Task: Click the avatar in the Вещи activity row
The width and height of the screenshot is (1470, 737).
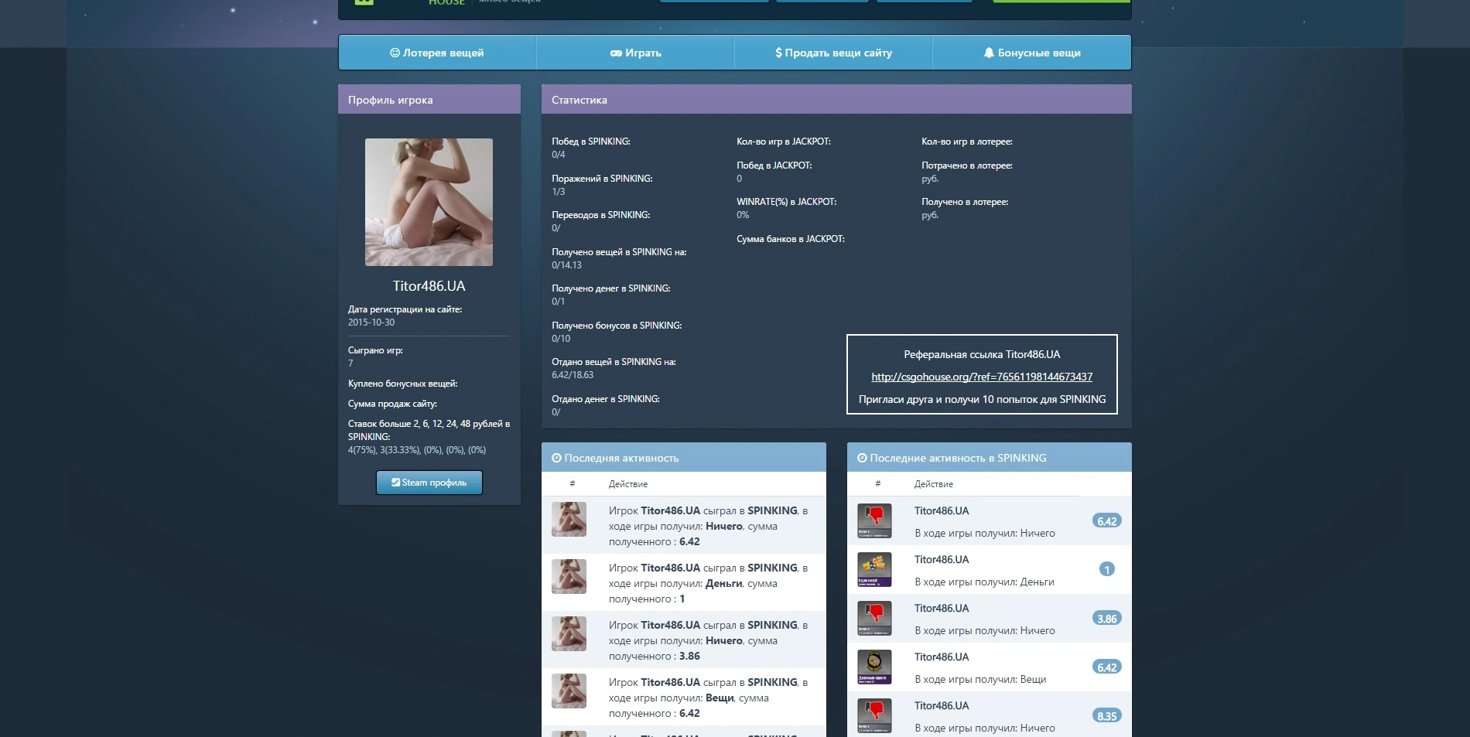Action: [569, 691]
